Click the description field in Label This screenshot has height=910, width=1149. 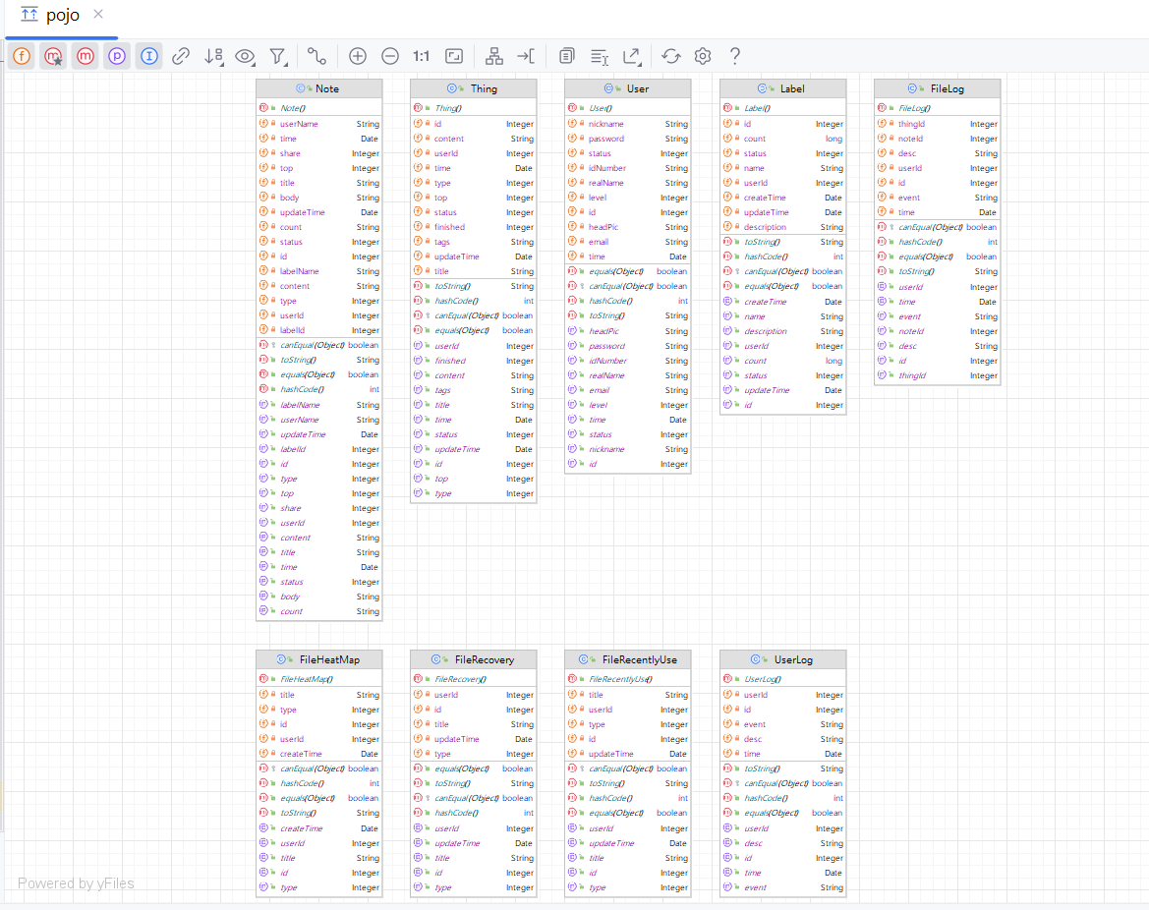[782, 227]
